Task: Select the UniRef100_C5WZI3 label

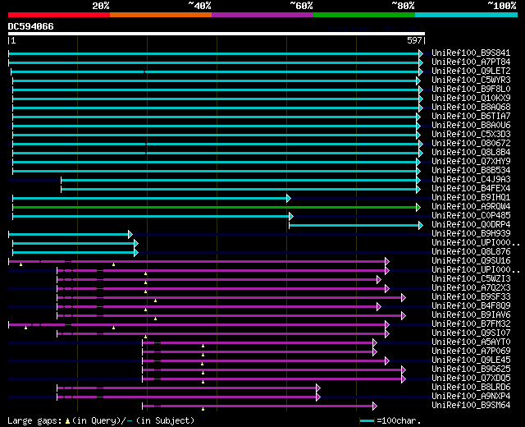Action: coord(471,279)
